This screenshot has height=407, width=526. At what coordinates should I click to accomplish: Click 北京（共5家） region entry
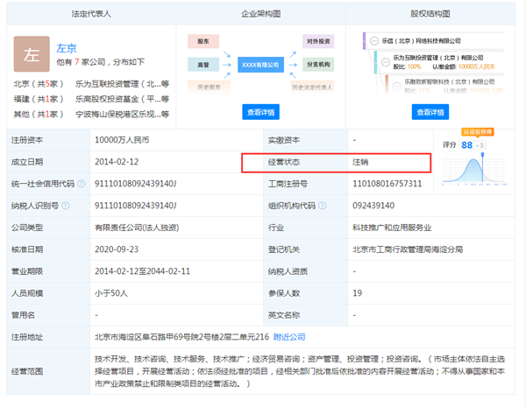pos(39,84)
